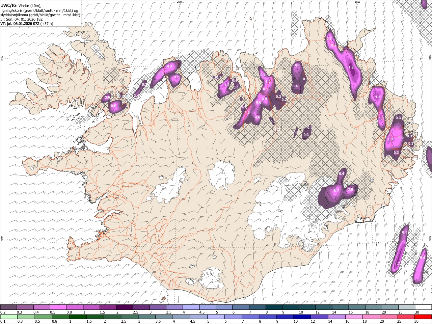This screenshot has width=432, height=324.
Task: Pick the upper legend swatch labeled 25
Action: 407,307
